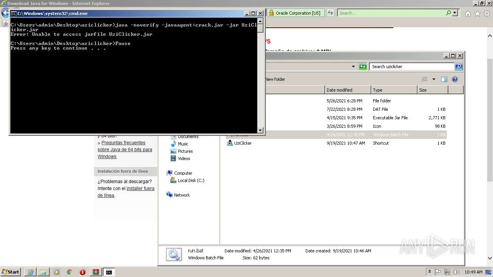Open the IE tools gear icon
Viewport: 493px width, 277px height.
point(487,13)
